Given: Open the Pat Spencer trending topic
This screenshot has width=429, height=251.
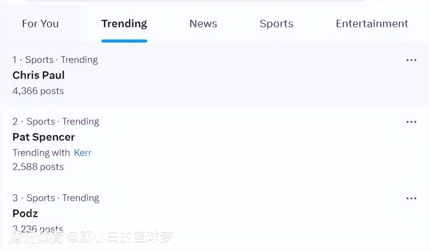Looking at the screenshot, I should [44, 137].
